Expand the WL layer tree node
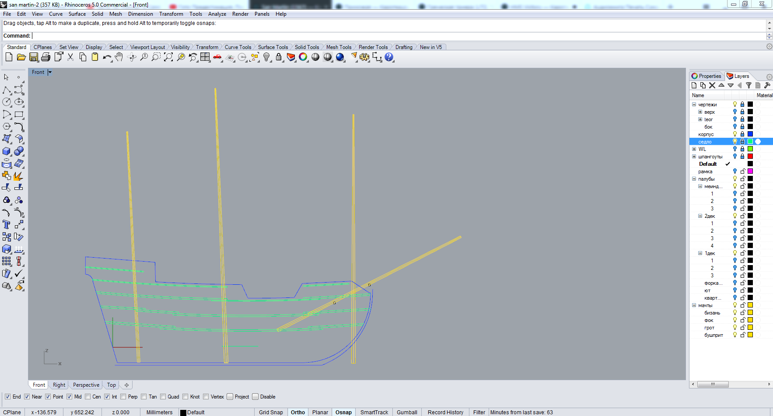 pyautogui.click(x=694, y=149)
